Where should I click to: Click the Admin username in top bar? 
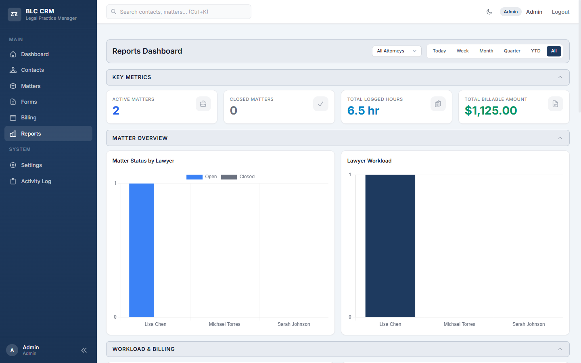pos(534,12)
